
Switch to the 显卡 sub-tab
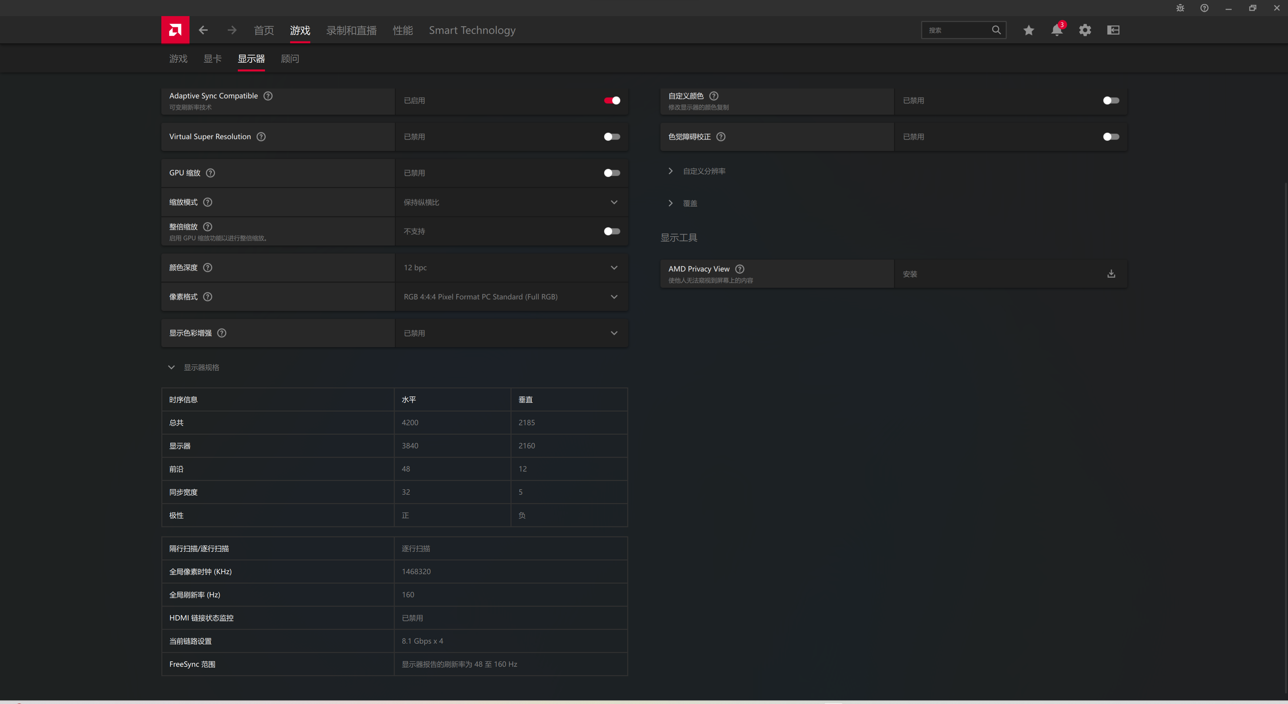213,58
